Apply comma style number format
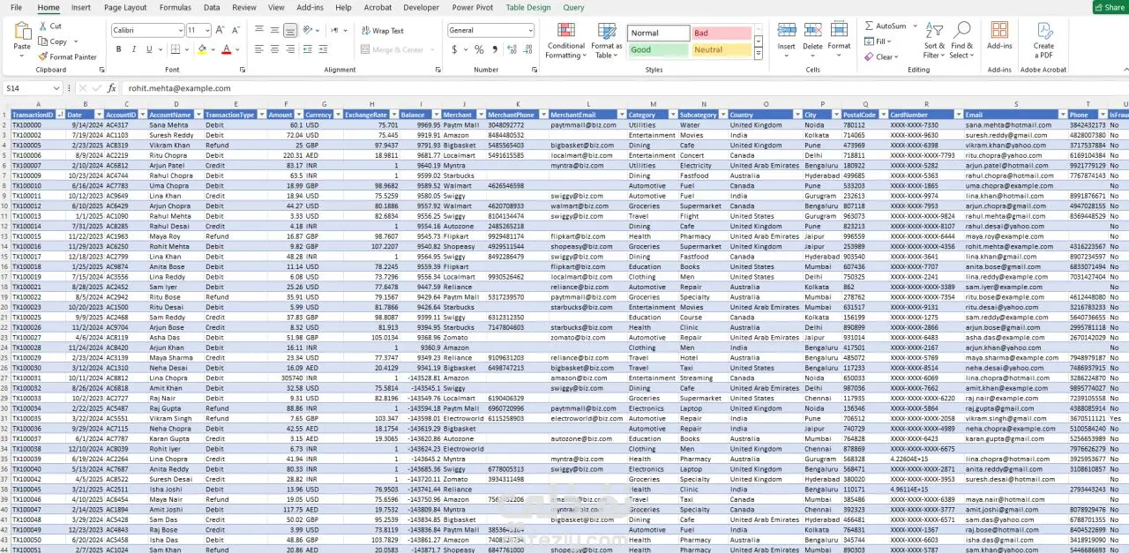Viewport: 1129px width, 553px height. click(x=494, y=49)
